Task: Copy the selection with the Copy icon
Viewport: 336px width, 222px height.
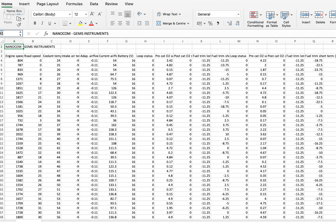Action: click(x=19, y=19)
